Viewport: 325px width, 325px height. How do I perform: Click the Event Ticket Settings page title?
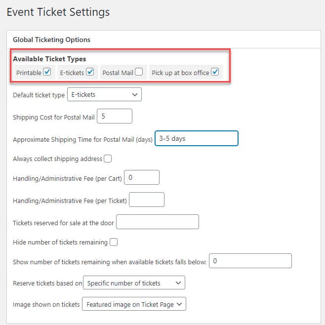[x=58, y=11]
